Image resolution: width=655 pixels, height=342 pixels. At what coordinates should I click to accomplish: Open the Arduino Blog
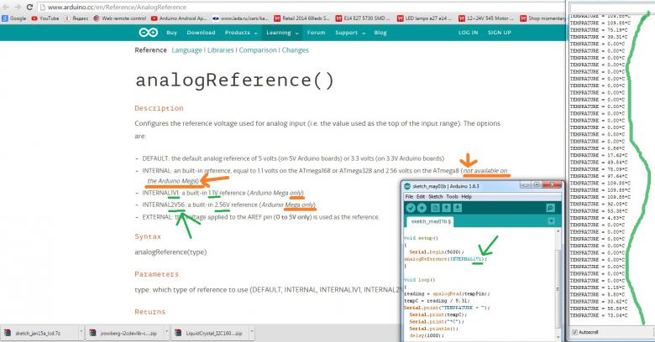point(380,33)
